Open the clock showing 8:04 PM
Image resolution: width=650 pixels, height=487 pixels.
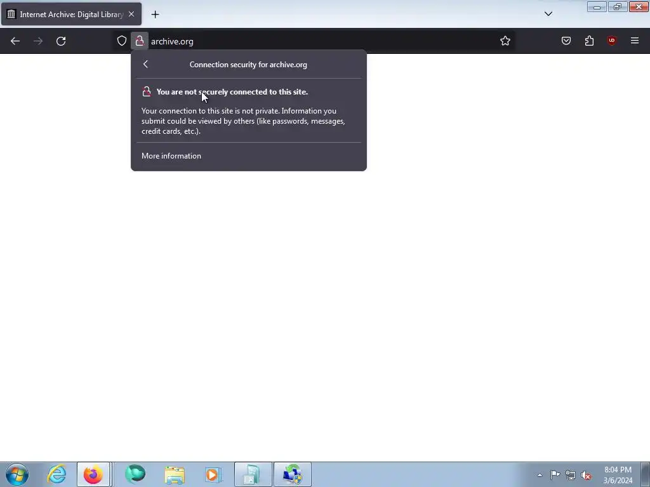pyautogui.click(x=618, y=475)
